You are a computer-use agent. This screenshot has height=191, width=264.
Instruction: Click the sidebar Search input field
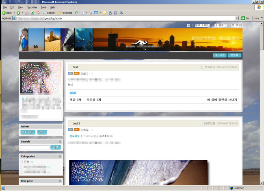(35, 147)
